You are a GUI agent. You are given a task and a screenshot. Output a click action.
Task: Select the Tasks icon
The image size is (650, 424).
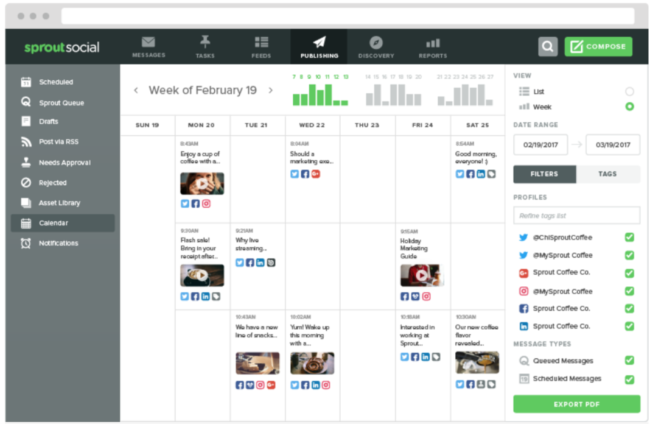204,46
